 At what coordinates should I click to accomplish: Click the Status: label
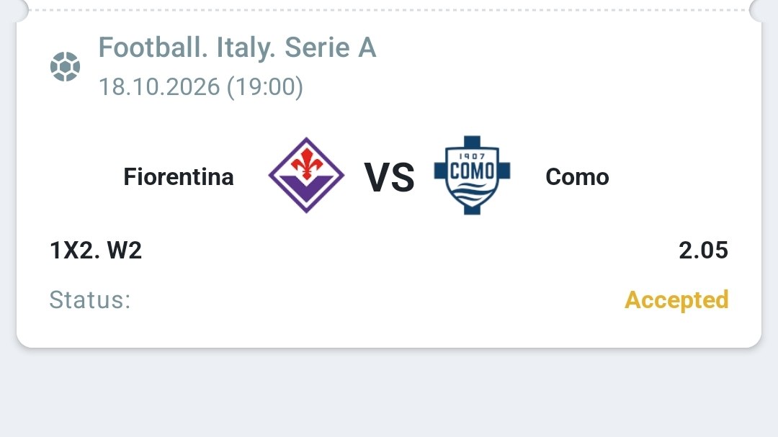click(90, 299)
